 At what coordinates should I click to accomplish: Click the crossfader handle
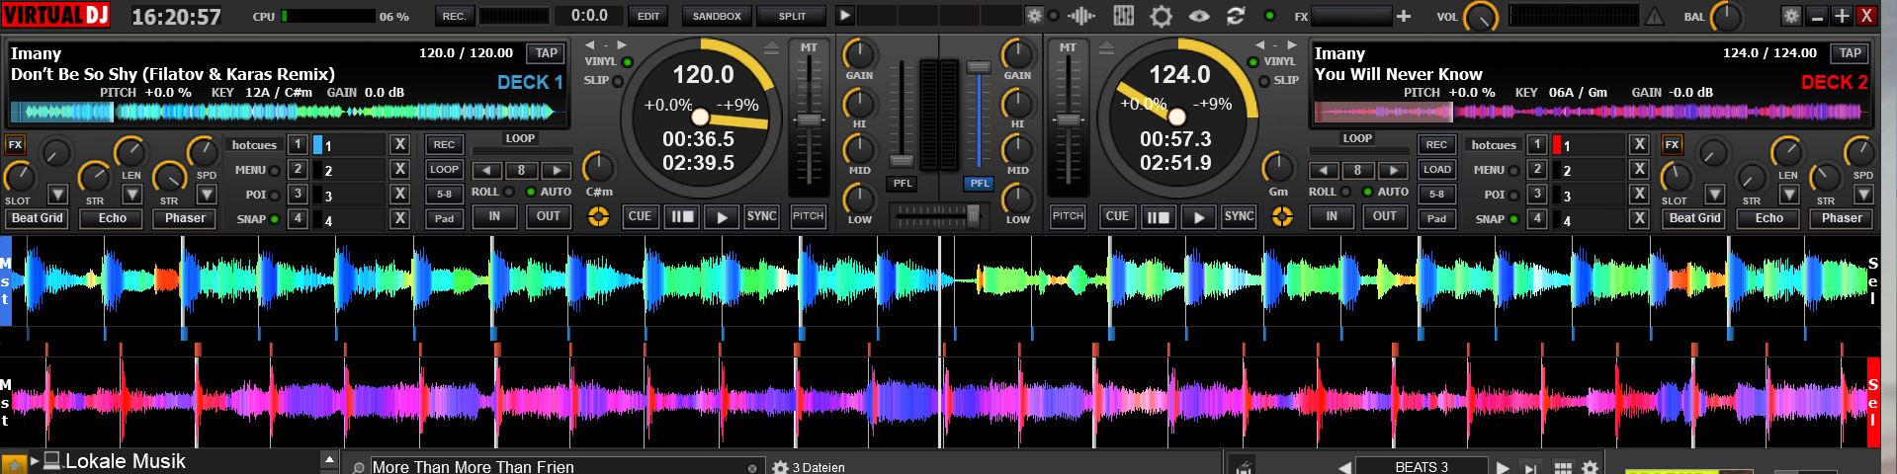point(973,214)
